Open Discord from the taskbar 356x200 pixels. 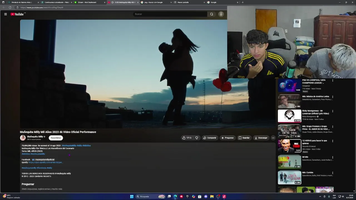tap(206, 197)
